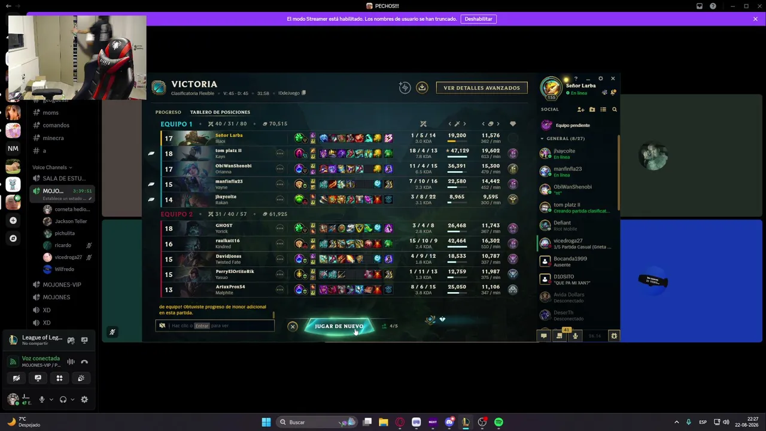Honor tom platz II with badge
This screenshot has height=431, width=766.
(x=151, y=154)
